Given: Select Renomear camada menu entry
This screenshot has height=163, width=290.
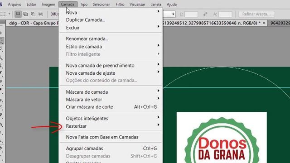Looking at the screenshot, I should coord(111,38).
